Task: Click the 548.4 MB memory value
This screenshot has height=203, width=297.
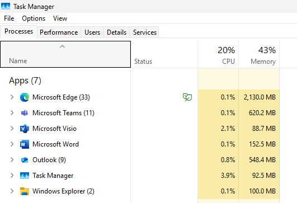Action: [262, 160]
